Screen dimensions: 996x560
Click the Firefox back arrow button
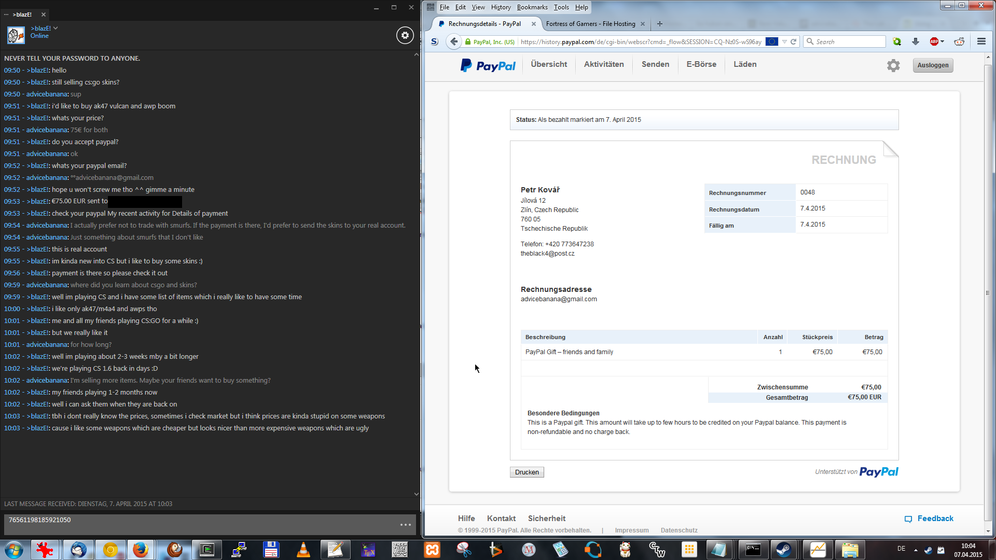click(x=454, y=42)
